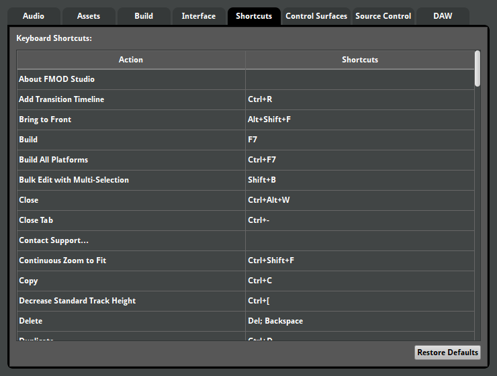
Task: Select Bulk Edit with Multi-Selection action
Action: coord(131,180)
